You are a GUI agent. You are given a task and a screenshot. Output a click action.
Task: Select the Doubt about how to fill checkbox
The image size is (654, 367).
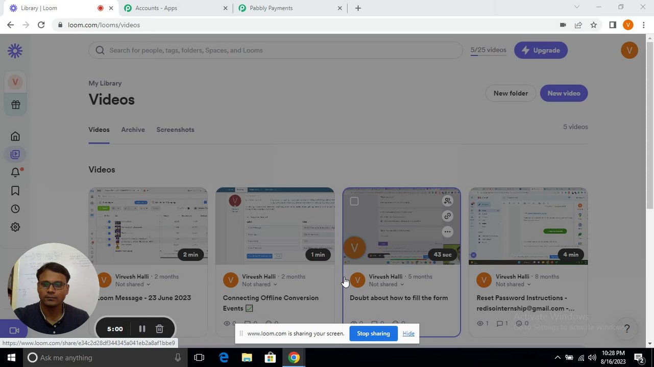(354, 201)
